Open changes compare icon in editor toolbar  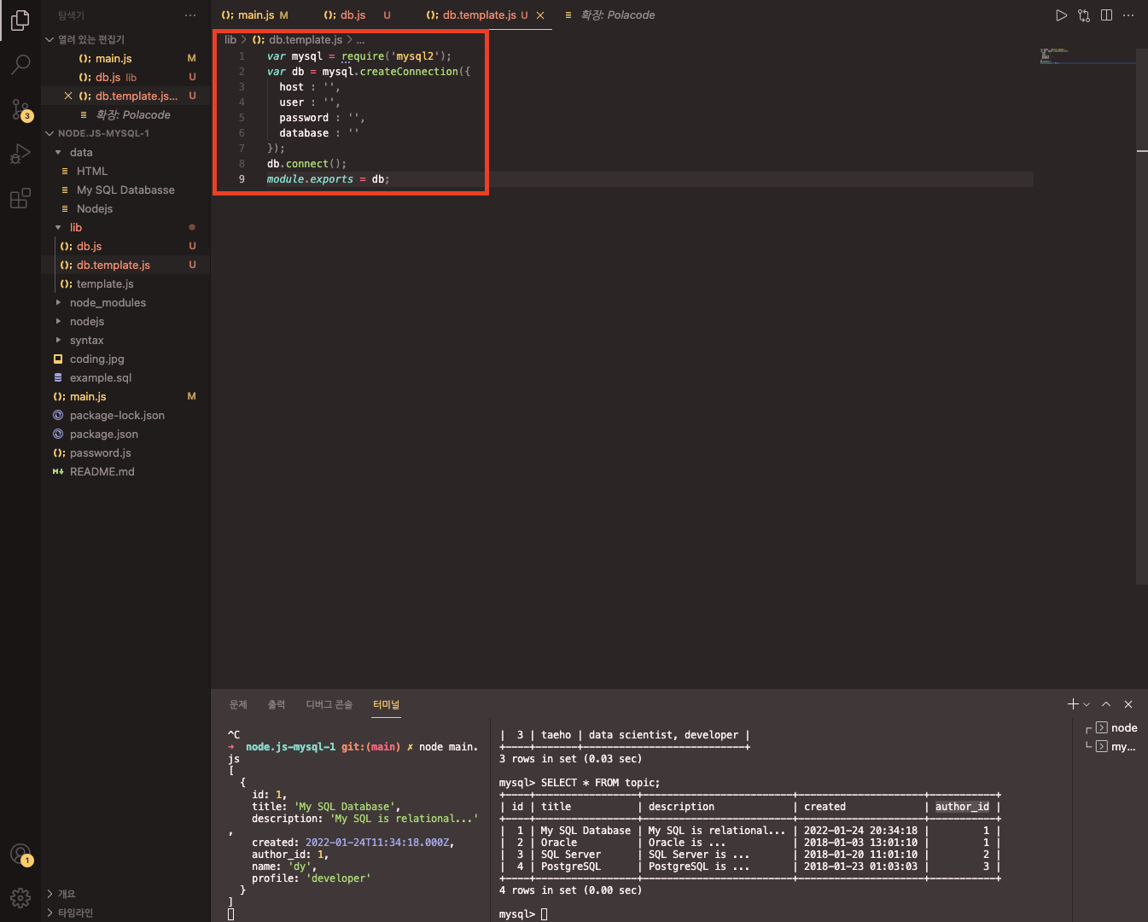(x=1084, y=15)
